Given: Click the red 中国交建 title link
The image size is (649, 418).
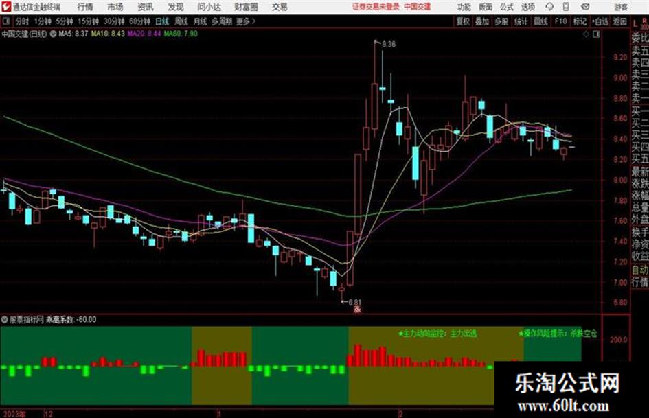Looking at the screenshot, I should (418, 7).
